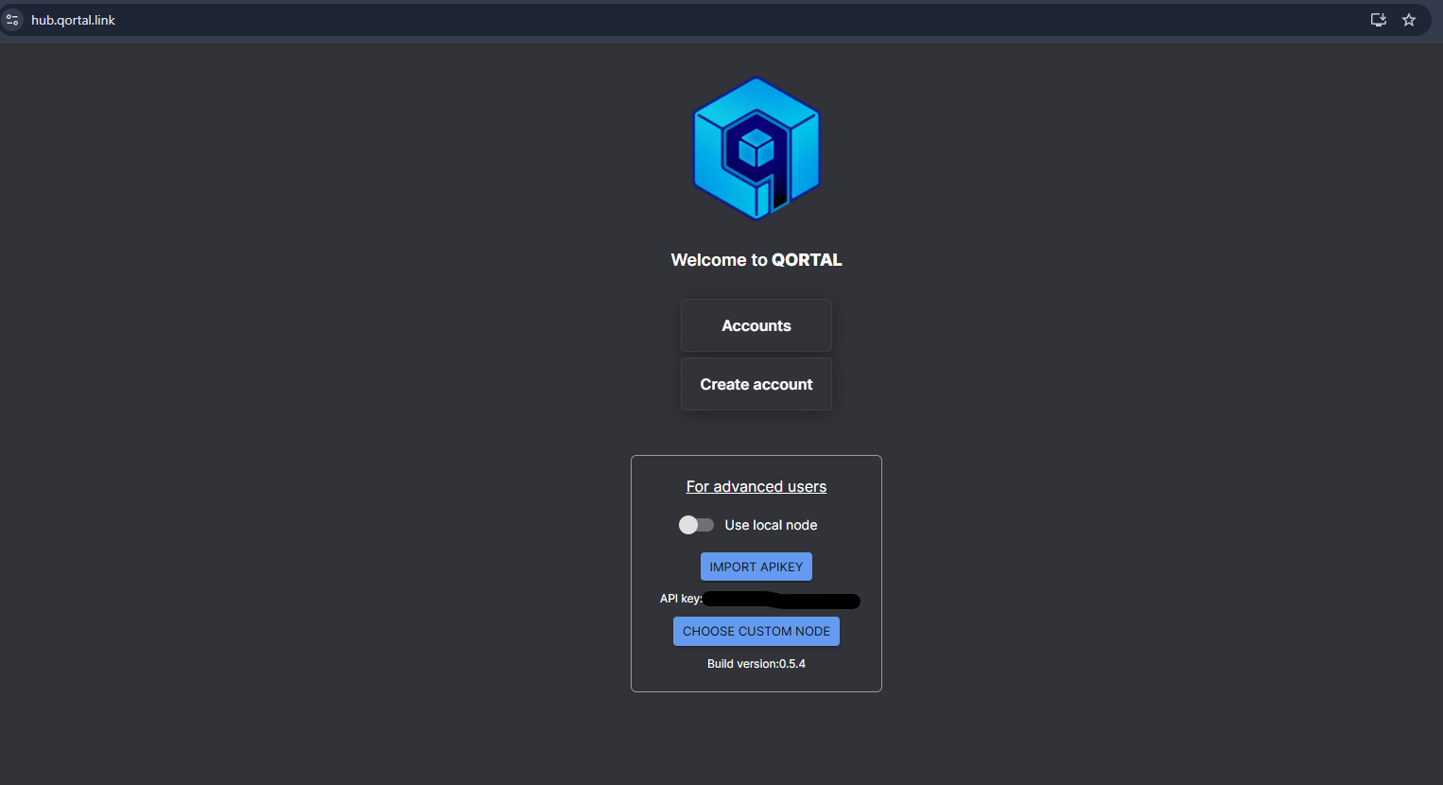
Task: Enable the Use local node switch
Action: pyautogui.click(x=696, y=525)
